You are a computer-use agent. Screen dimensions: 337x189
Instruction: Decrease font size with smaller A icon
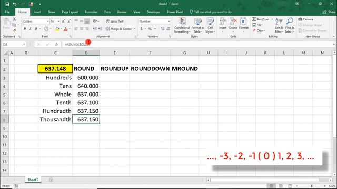click(x=69, y=21)
